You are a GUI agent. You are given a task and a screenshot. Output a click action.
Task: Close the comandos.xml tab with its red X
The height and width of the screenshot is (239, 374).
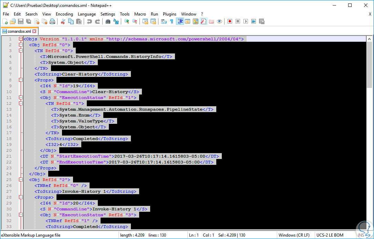(34, 31)
